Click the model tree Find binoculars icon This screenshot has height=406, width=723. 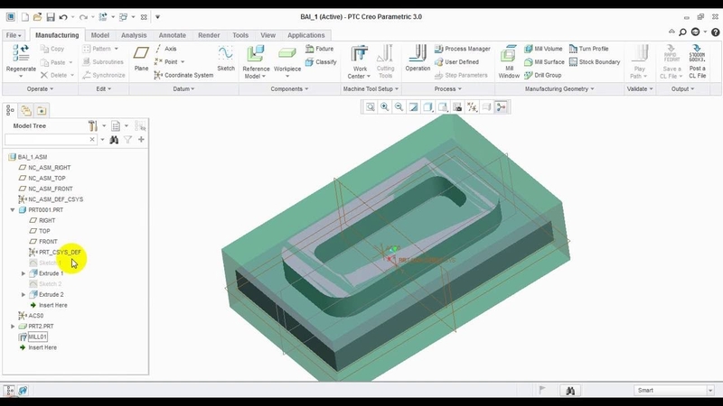coord(114,140)
